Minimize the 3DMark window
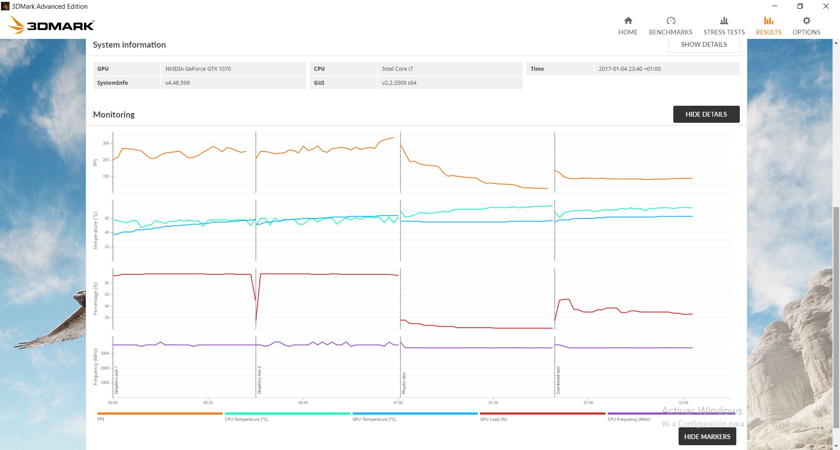 [x=775, y=6]
